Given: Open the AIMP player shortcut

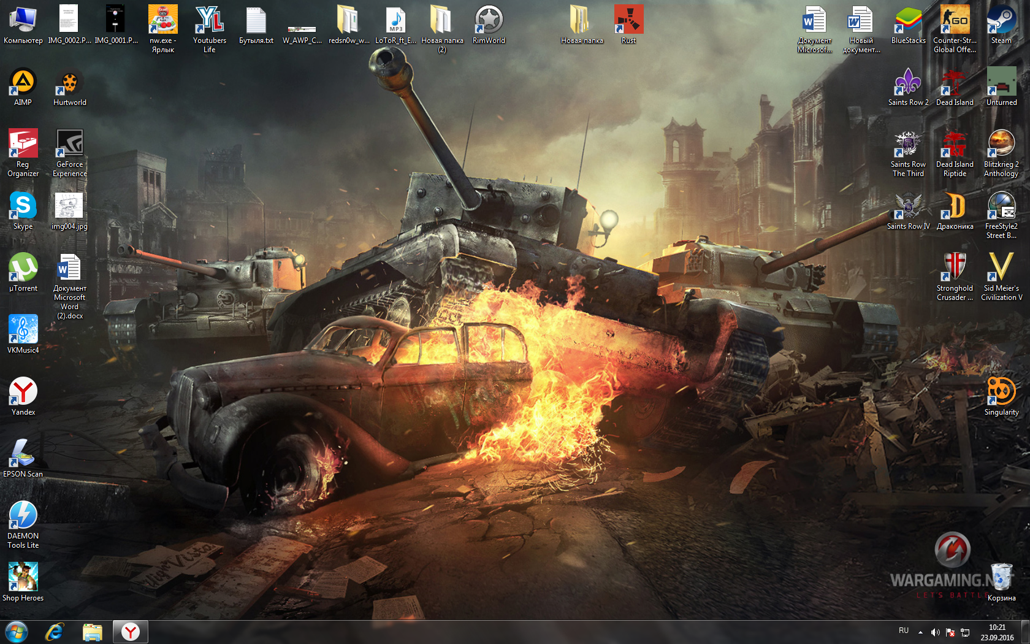Looking at the screenshot, I should coord(23,86).
